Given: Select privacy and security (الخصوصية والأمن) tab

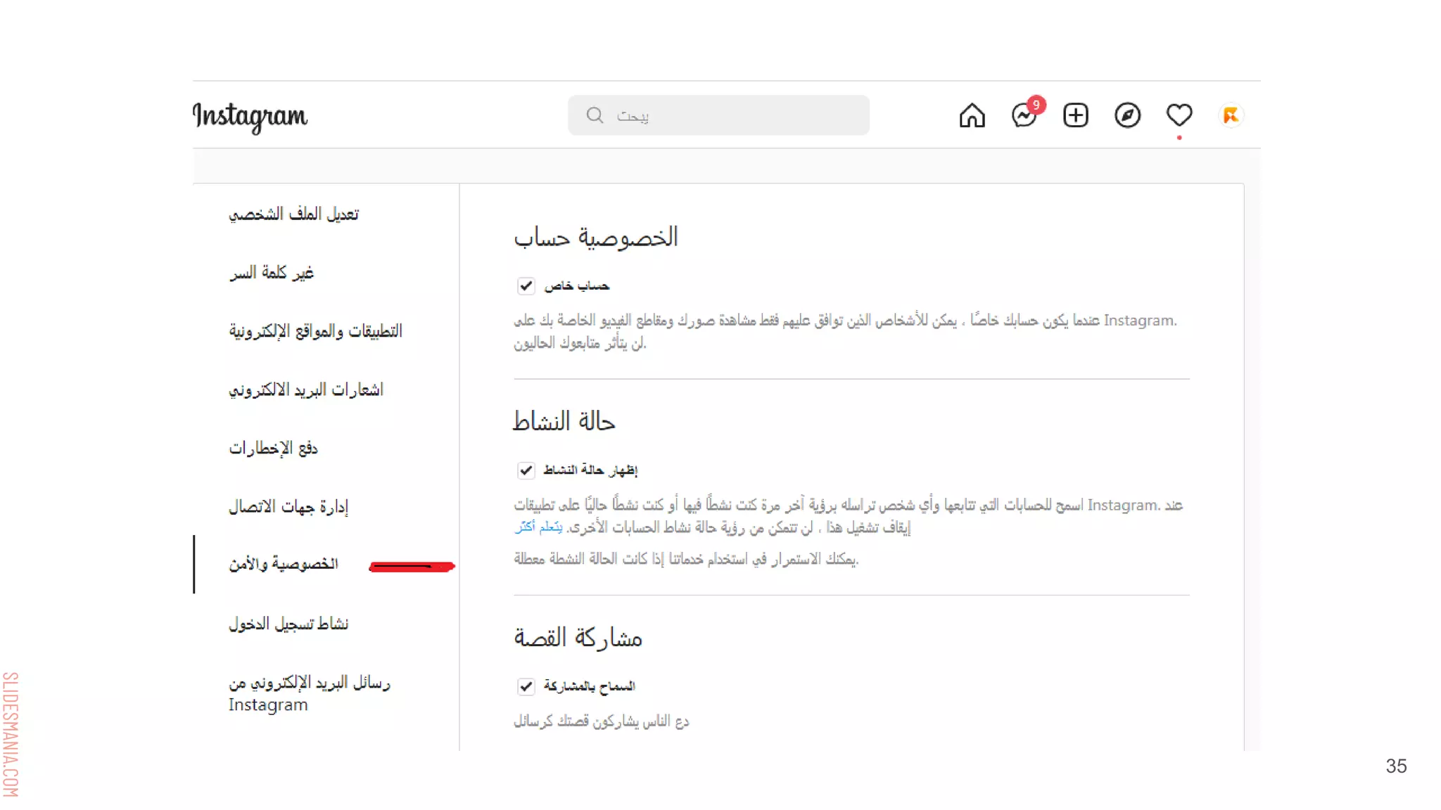Looking at the screenshot, I should pos(283,564).
